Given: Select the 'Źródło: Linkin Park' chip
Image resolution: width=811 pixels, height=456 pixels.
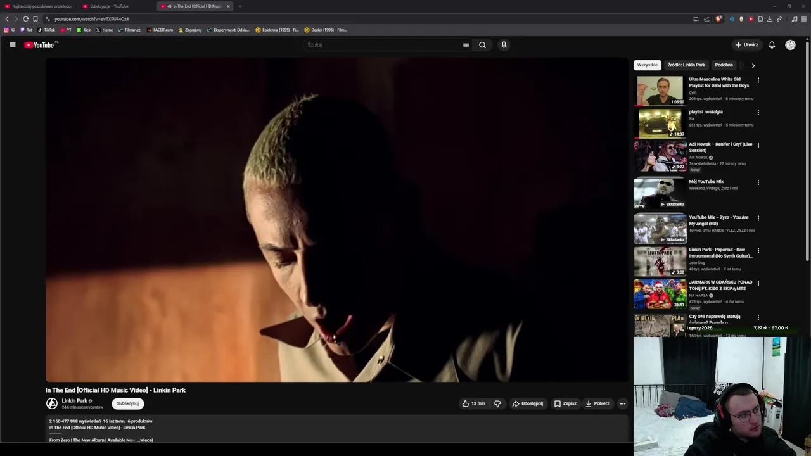Looking at the screenshot, I should [686, 65].
